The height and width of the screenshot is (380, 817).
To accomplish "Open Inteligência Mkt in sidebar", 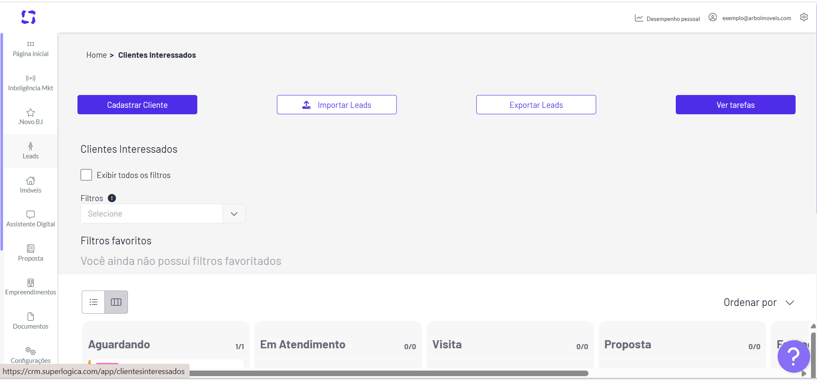I will coord(30,83).
